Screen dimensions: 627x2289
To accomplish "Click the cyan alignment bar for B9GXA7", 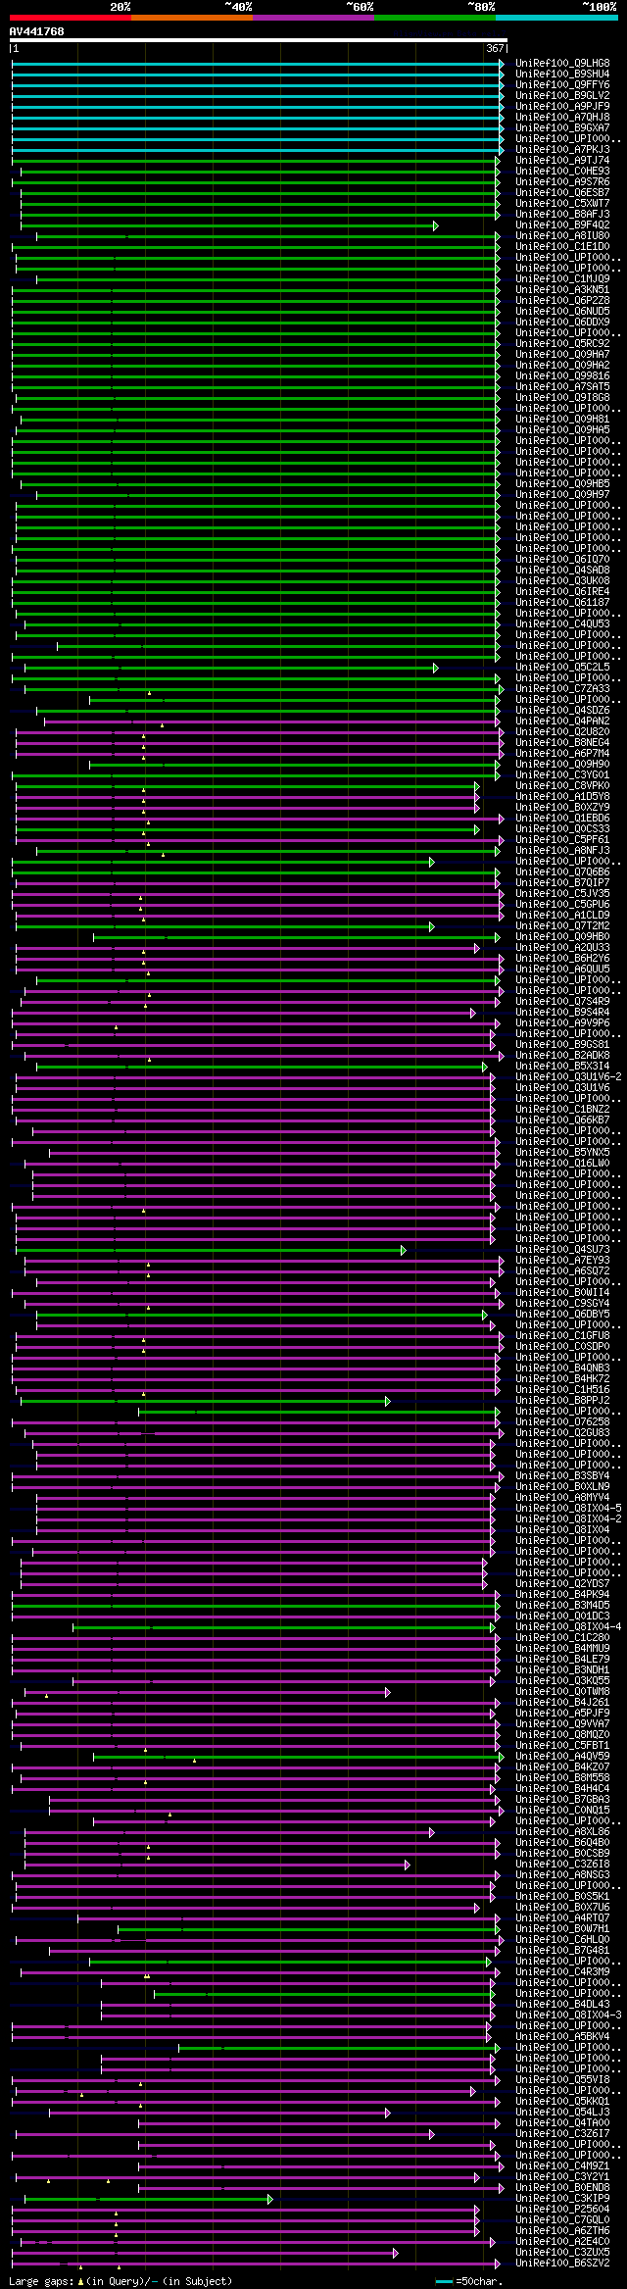I will (x=258, y=128).
